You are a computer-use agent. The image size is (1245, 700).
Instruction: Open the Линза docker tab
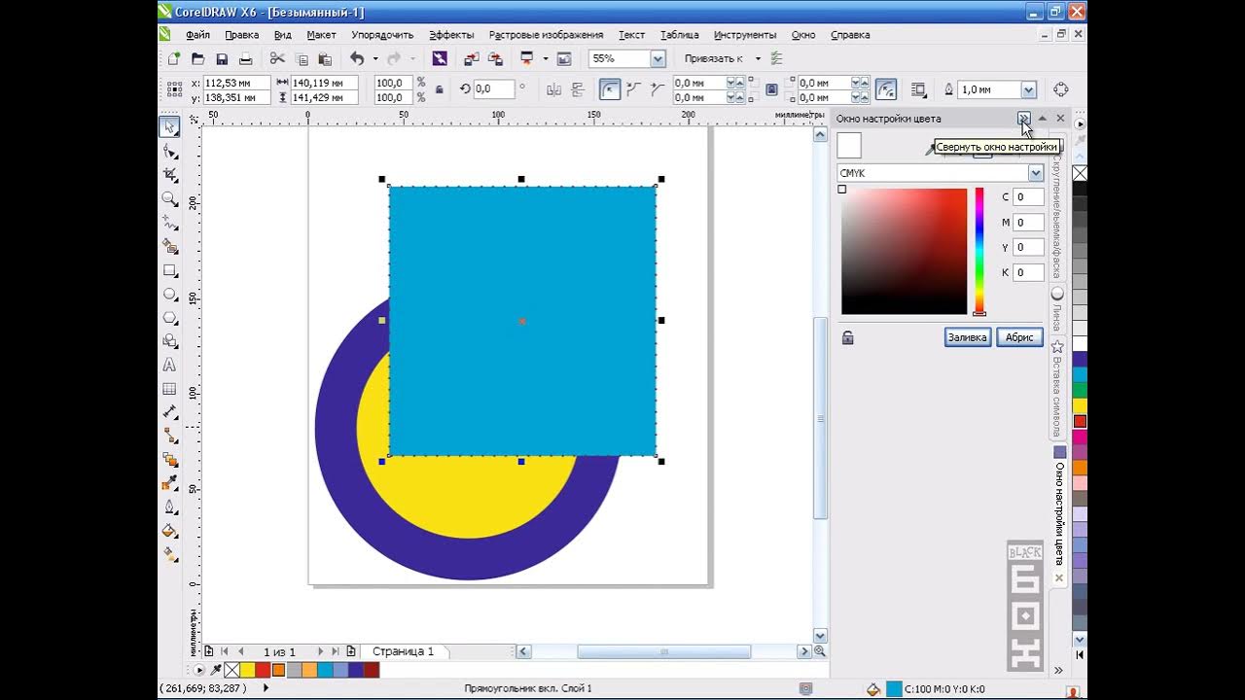(1057, 310)
